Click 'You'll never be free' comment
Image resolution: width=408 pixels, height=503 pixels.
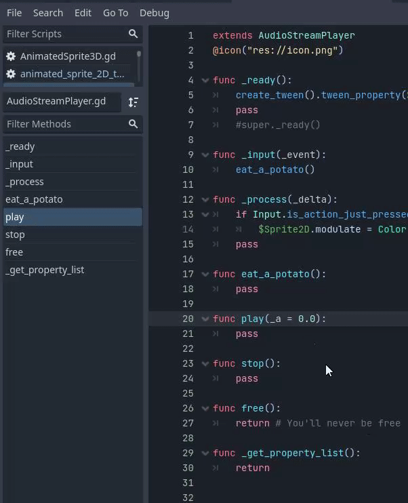pos(344,423)
